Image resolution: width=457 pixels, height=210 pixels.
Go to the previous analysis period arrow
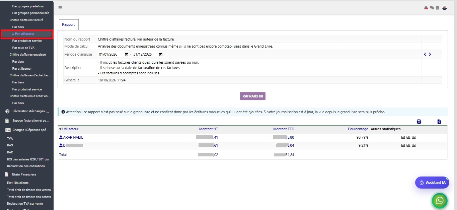point(425,54)
